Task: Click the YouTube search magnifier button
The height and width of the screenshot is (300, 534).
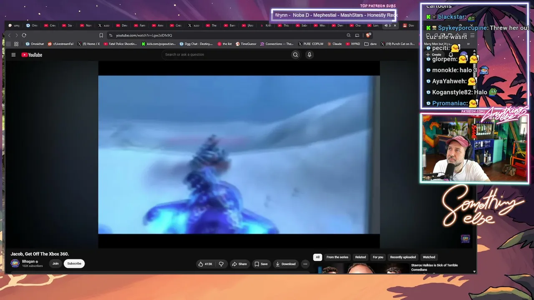Action: (295, 55)
